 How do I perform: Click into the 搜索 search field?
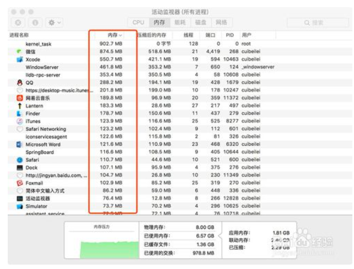pyautogui.click(x=318, y=23)
